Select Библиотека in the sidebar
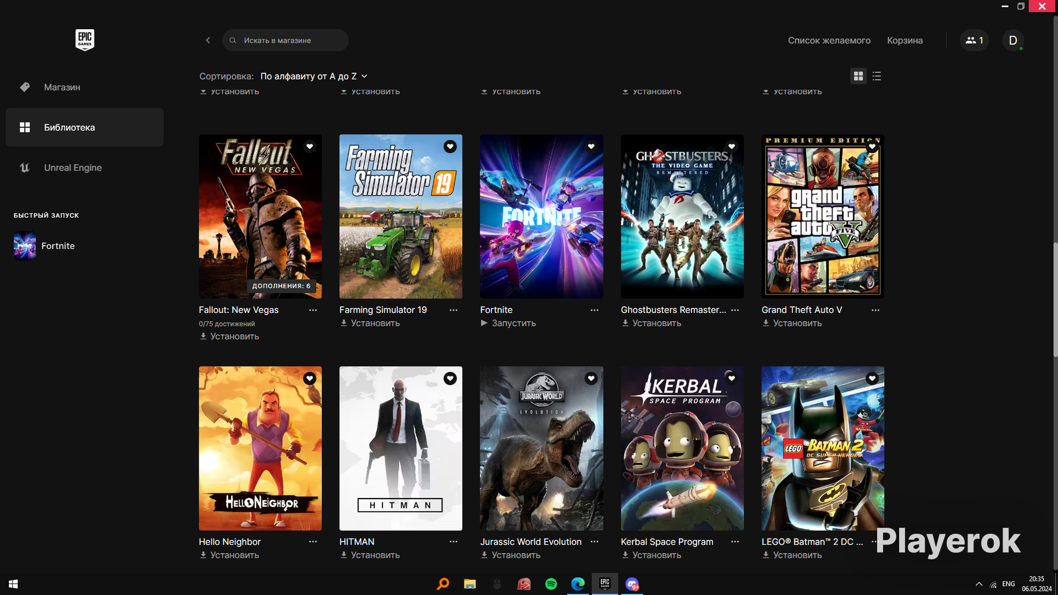Screen dimensions: 1058x595 pos(84,127)
